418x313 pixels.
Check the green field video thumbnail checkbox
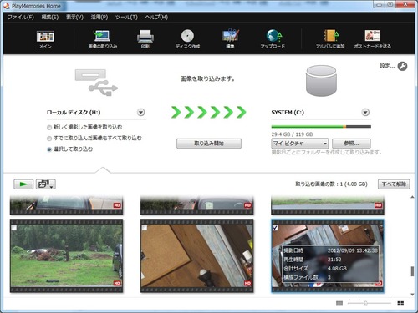point(13,228)
